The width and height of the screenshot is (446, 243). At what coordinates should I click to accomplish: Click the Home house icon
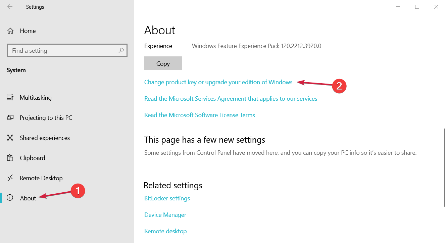click(10, 31)
